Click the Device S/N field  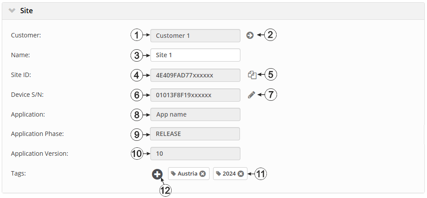click(195, 95)
